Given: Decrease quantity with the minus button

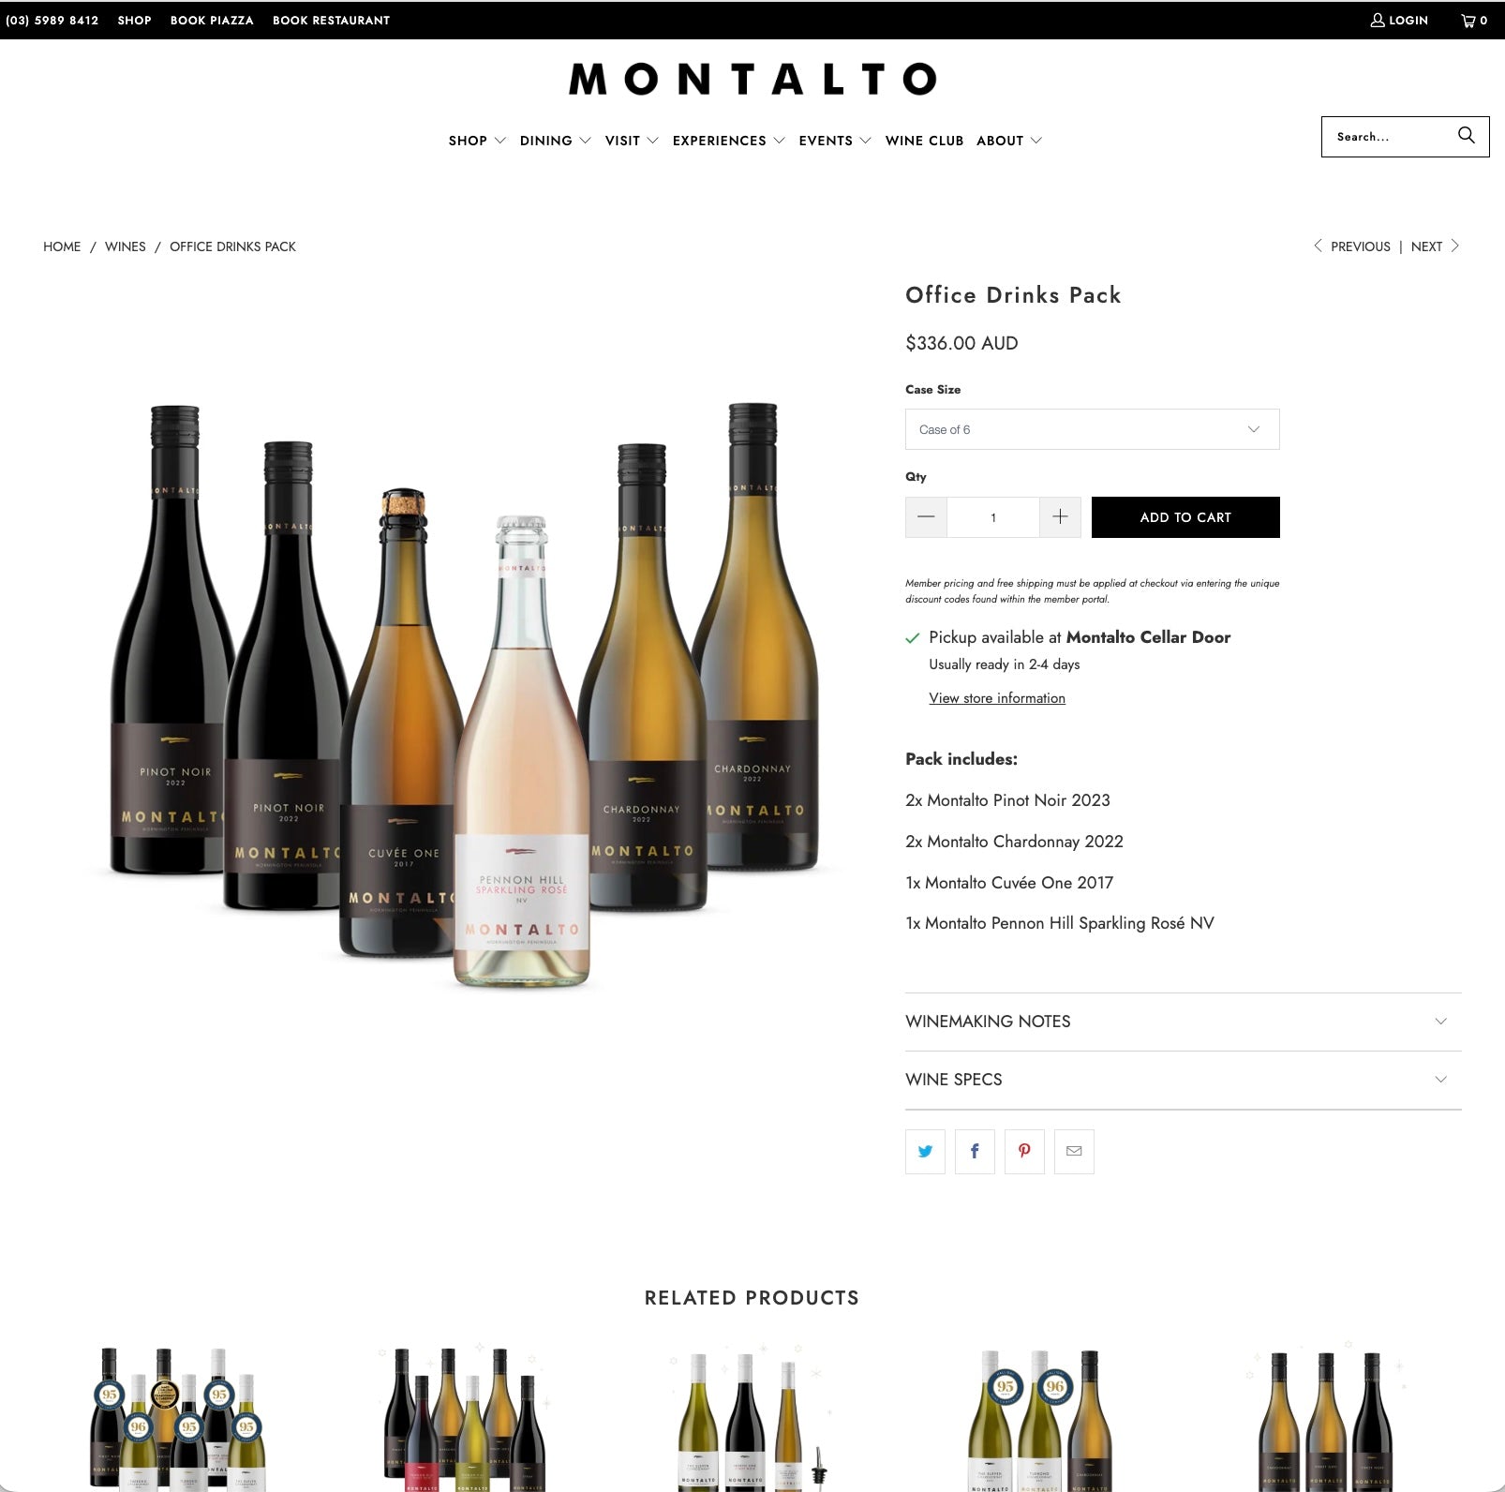Looking at the screenshot, I should pos(926,517).
